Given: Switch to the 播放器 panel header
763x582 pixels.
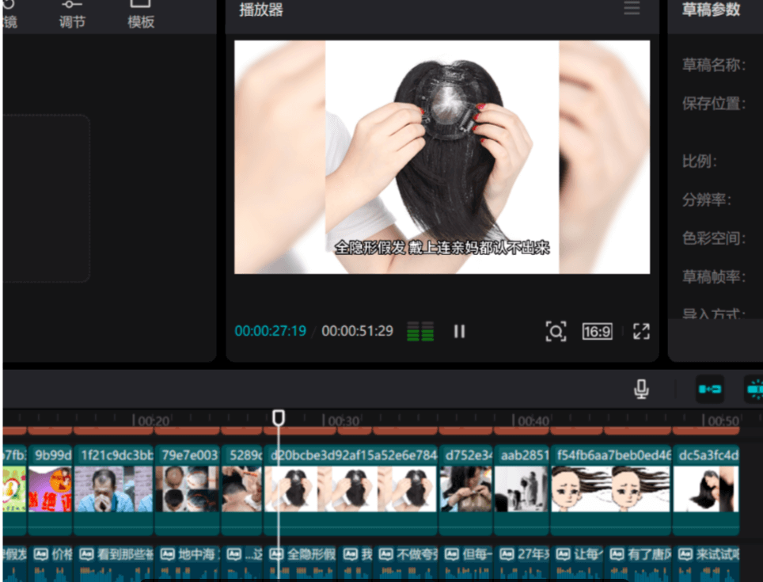Looking at the screenshot, I should (261, 10).
